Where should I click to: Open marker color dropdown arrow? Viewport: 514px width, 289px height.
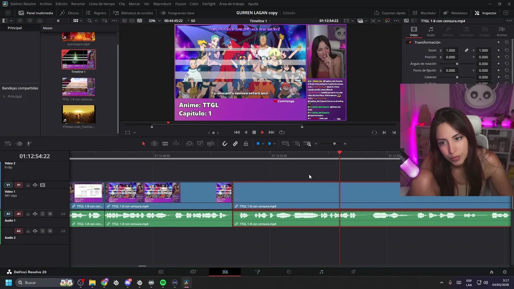tap(274, 144)
